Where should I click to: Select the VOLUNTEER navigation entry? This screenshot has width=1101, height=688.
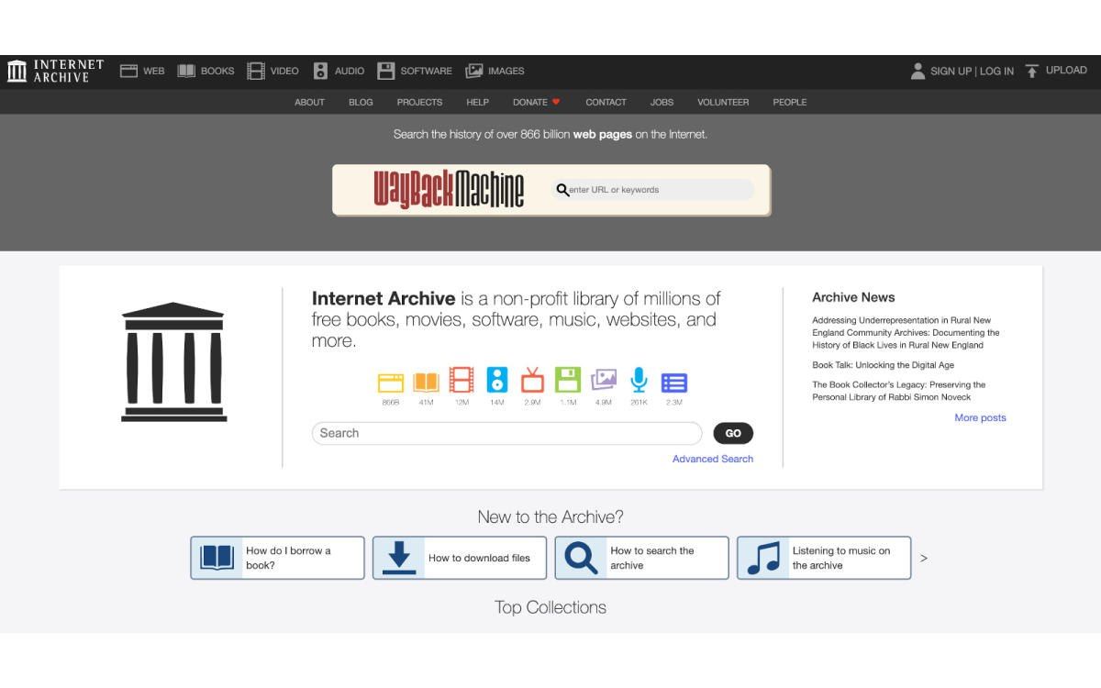[722, 102]
